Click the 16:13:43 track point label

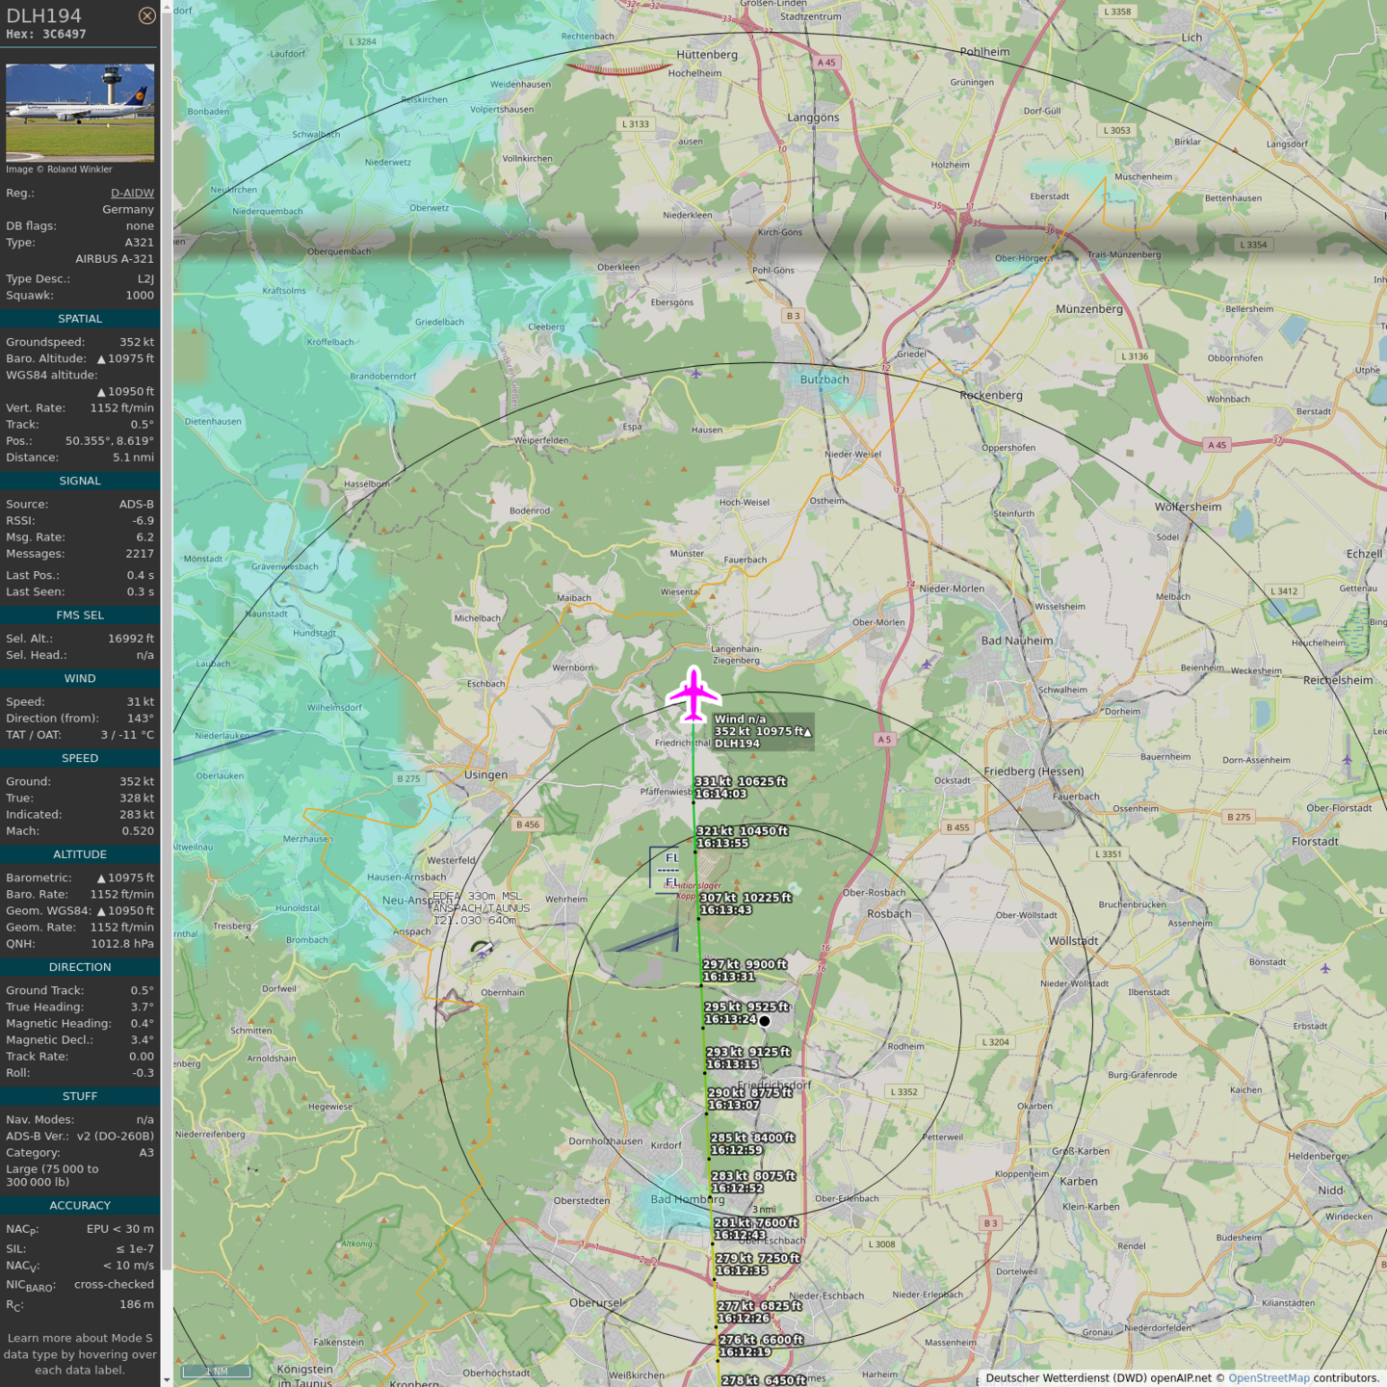point(725,910)
